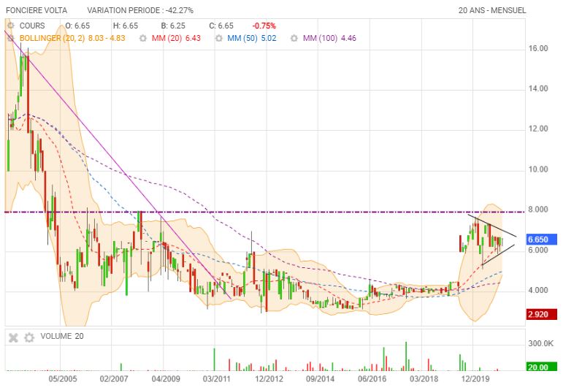Screen dimensions: 574x390
Task: Click the 16.00 price axis label
Action: [x=537, y=48]
